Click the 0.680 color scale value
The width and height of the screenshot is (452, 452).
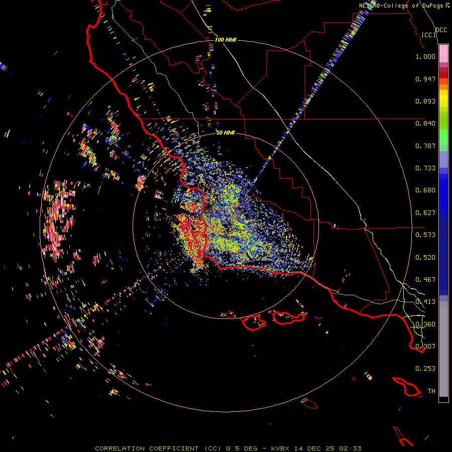tap(425, 190)
